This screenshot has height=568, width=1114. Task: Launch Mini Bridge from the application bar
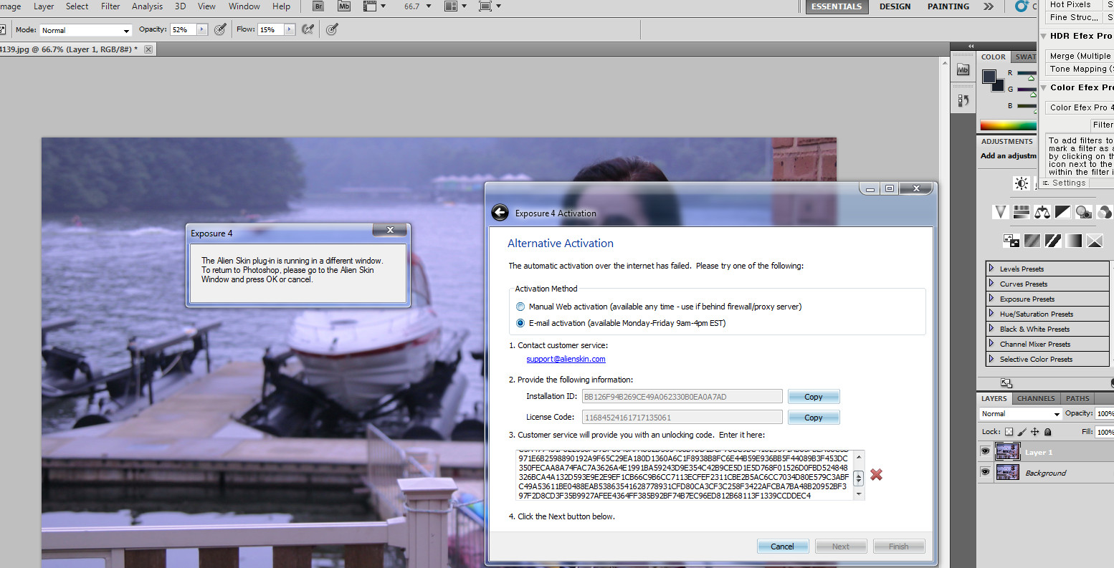click(344, 6)
